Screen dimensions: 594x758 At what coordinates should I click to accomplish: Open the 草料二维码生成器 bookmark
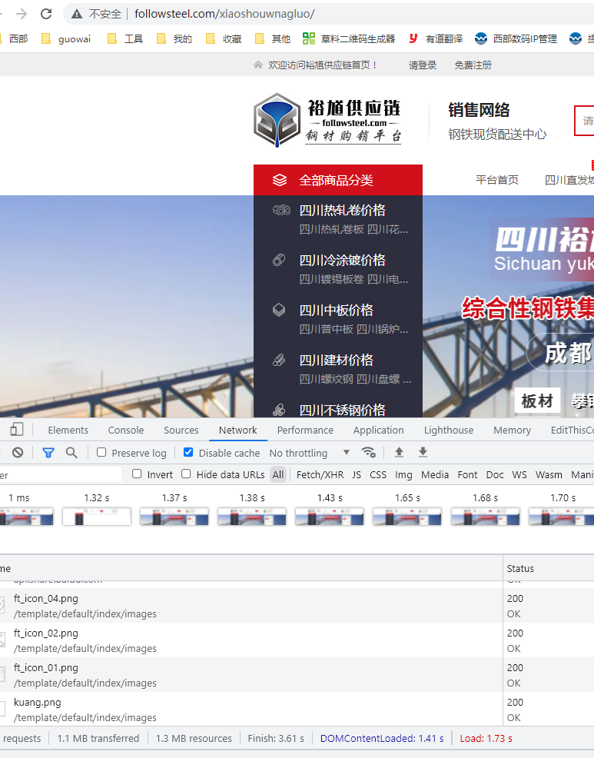tap(349, 38)
